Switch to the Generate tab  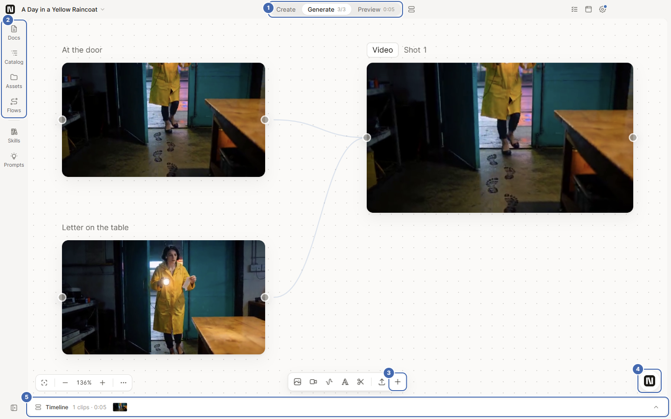click(327, 9)
